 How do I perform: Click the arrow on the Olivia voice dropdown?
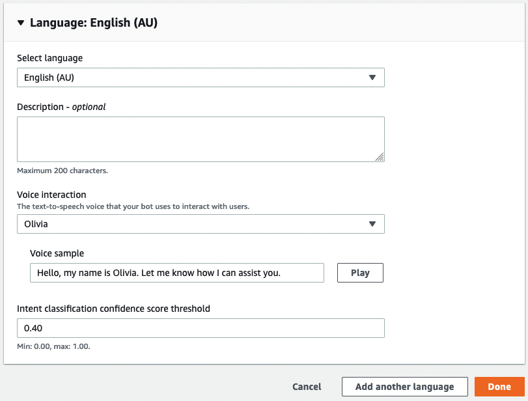pyautogui.click(x=372, y=224)
